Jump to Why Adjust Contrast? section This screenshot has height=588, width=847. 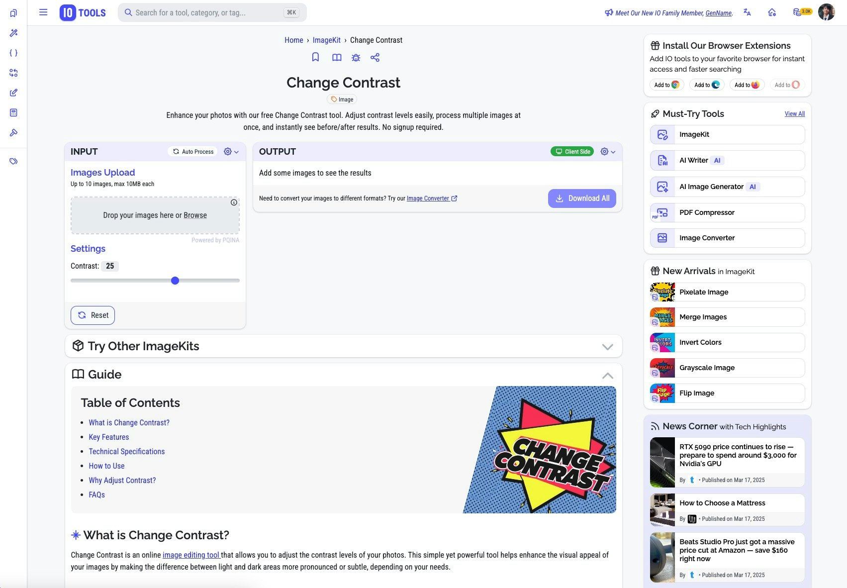click(122, 481)
